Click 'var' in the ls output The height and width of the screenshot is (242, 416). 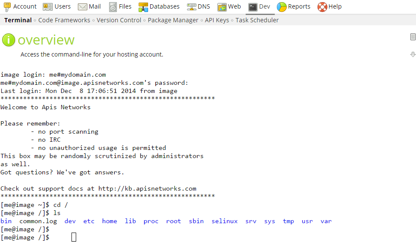[x=326, y=221]
